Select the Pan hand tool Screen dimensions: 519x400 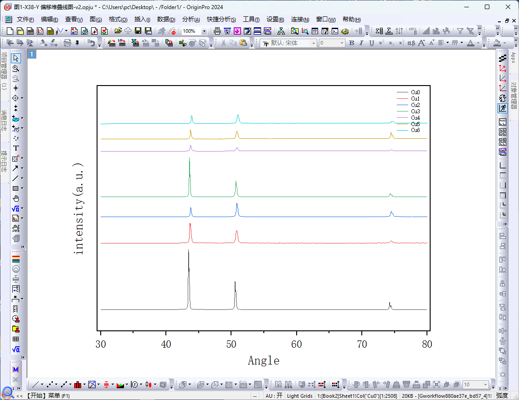pyautogui.click(x=15, y=198)
